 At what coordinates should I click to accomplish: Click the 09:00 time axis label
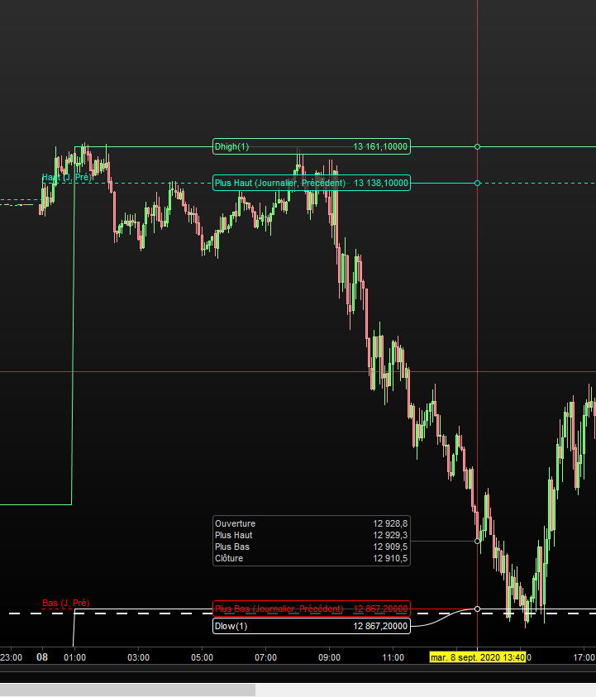(329, 657)
